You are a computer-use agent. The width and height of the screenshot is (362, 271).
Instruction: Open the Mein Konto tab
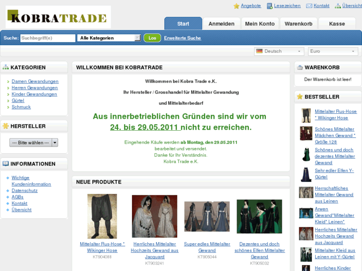click(x=260, y=24)
